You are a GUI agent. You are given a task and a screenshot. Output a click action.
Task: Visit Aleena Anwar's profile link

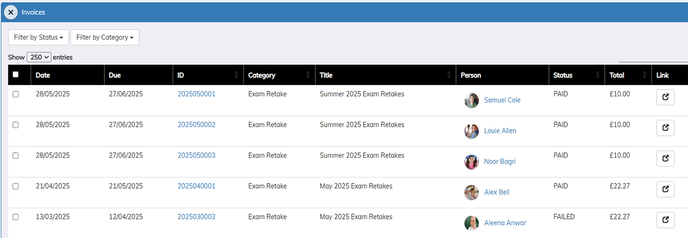505,223
